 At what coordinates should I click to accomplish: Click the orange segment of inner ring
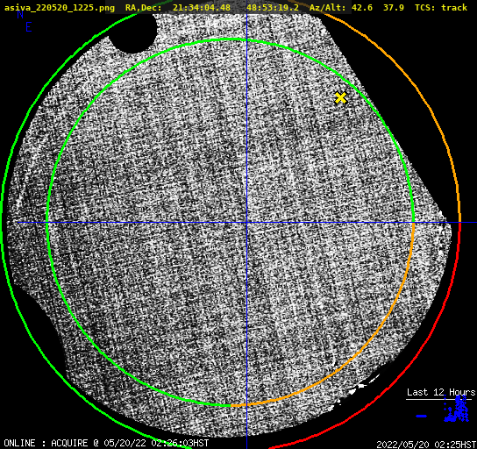(x=359, y=353)
